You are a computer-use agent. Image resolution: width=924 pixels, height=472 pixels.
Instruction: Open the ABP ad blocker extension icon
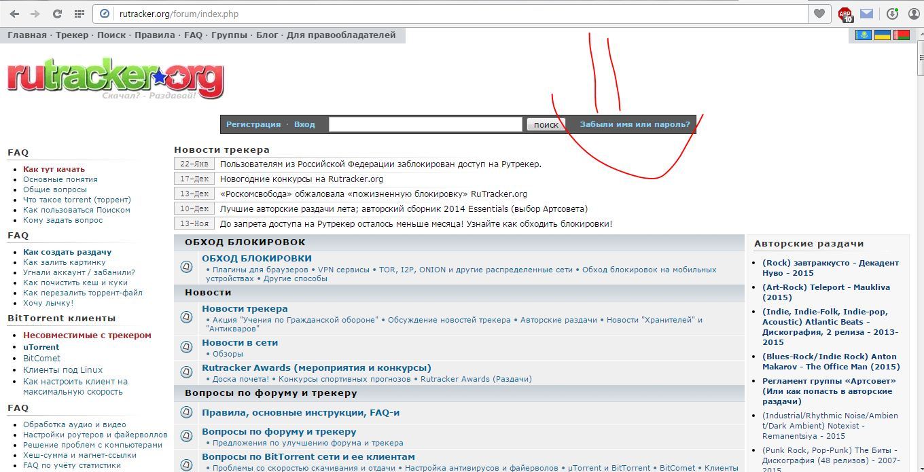point(845,14)
